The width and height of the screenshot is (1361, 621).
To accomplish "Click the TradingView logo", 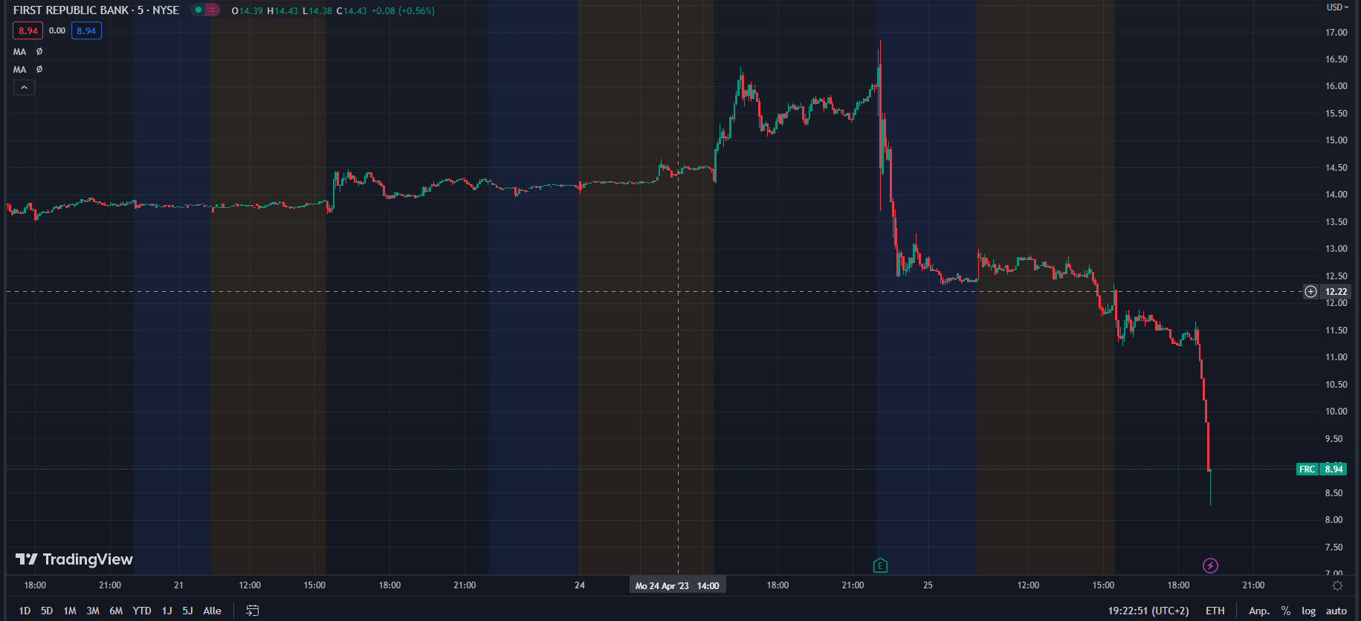I will [74, 559].
